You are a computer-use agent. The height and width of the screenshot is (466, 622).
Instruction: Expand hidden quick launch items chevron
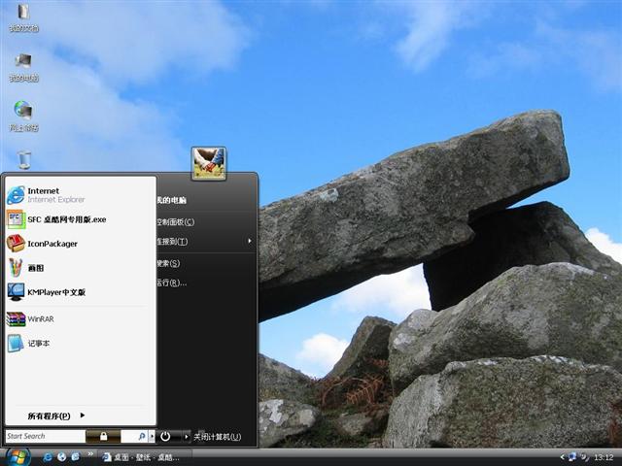90,453
